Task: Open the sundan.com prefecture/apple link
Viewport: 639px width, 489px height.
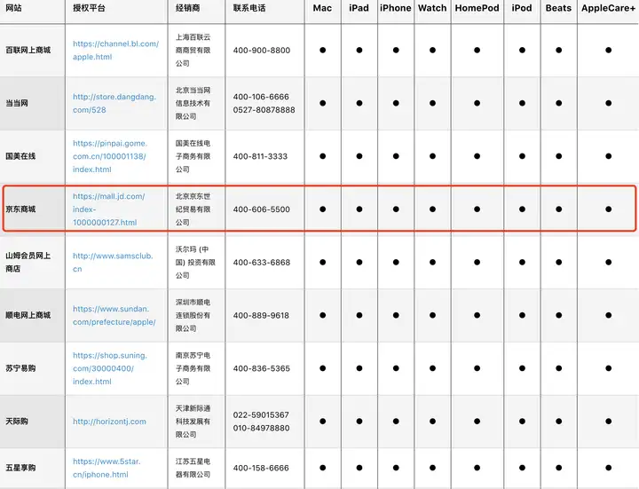Action: [114, 315]
